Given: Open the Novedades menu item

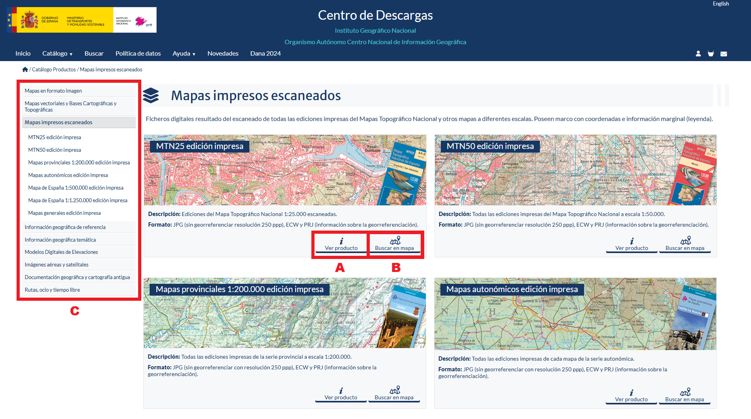Looking at the screenshot, I should tap(223, 54).
